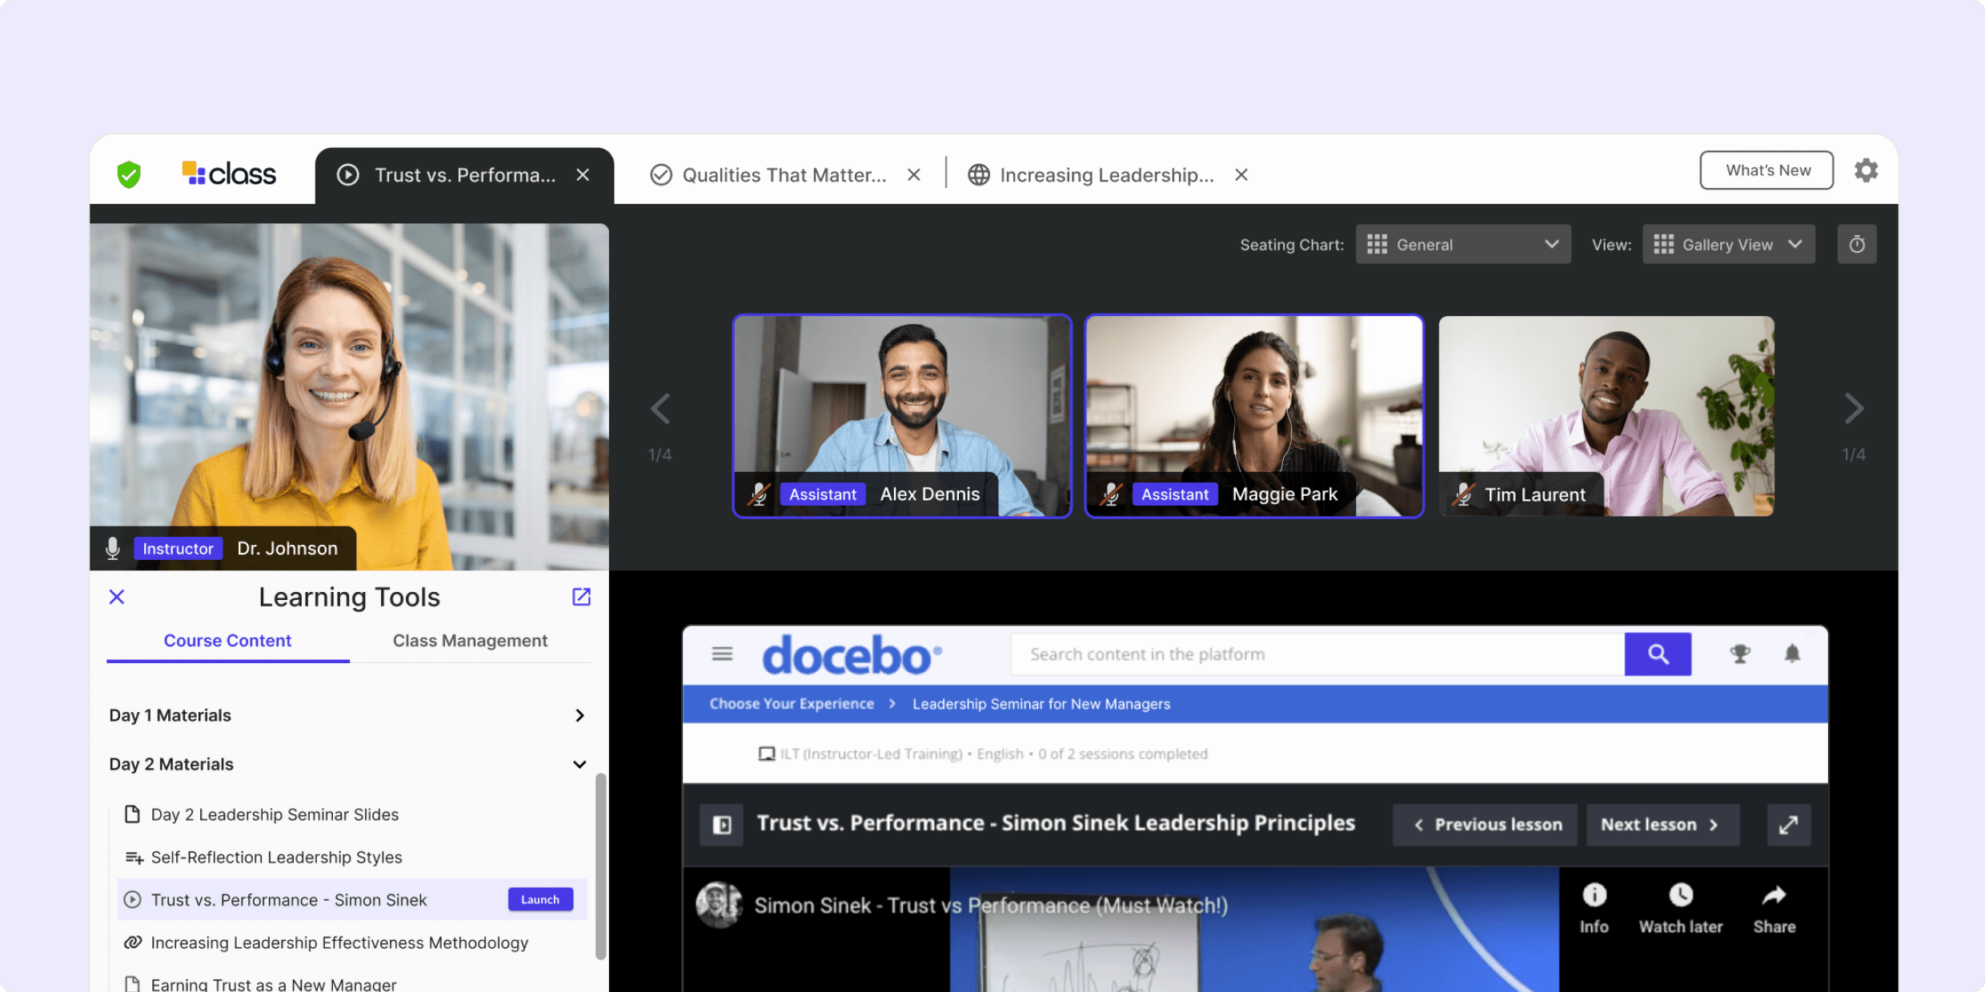Switch to the Class Management tab
The image size is (1985, 992).
tap(470, 640)
